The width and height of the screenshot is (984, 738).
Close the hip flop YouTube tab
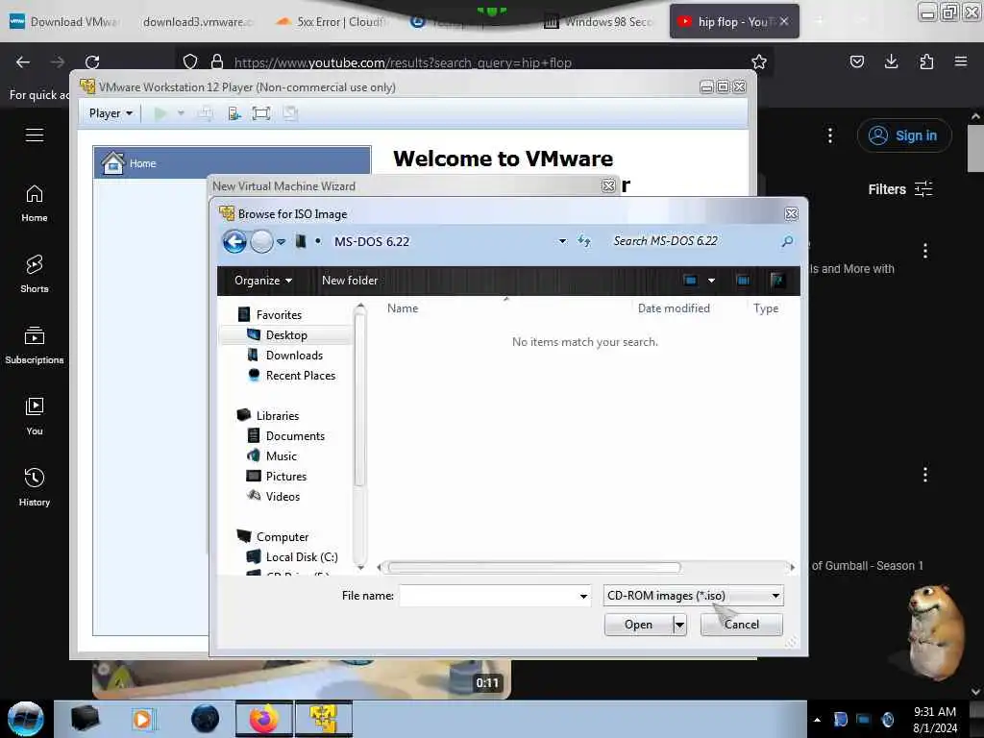coord(784,21)
